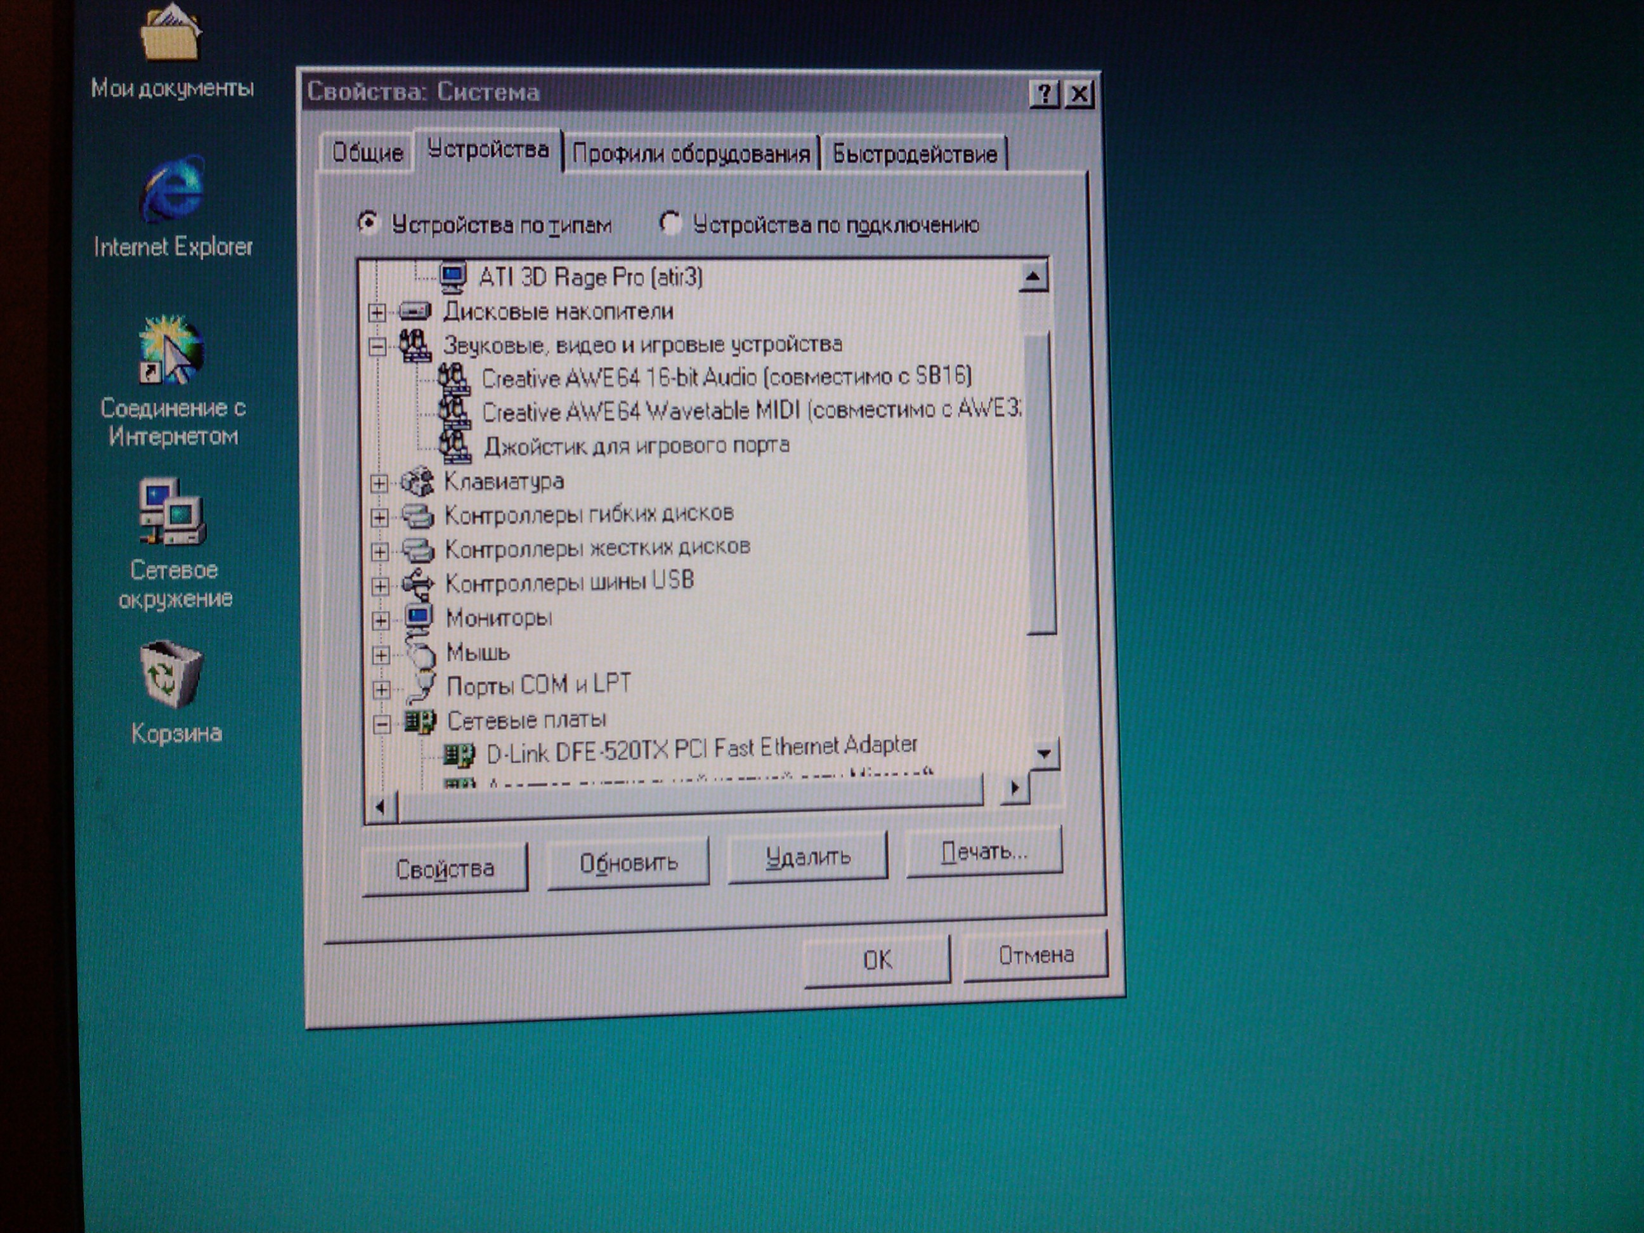Viewport: 1644px width, 1233px height.
Task: Switch to the Общие tab
Action: pyautogui.click(x=367, y=152)
